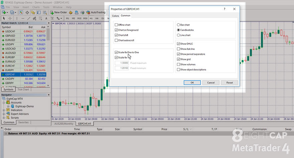Open the Tick Chart tab in Market Watch
The height and width of the screenshot is (158, 294).
click(x=23, y=89)
